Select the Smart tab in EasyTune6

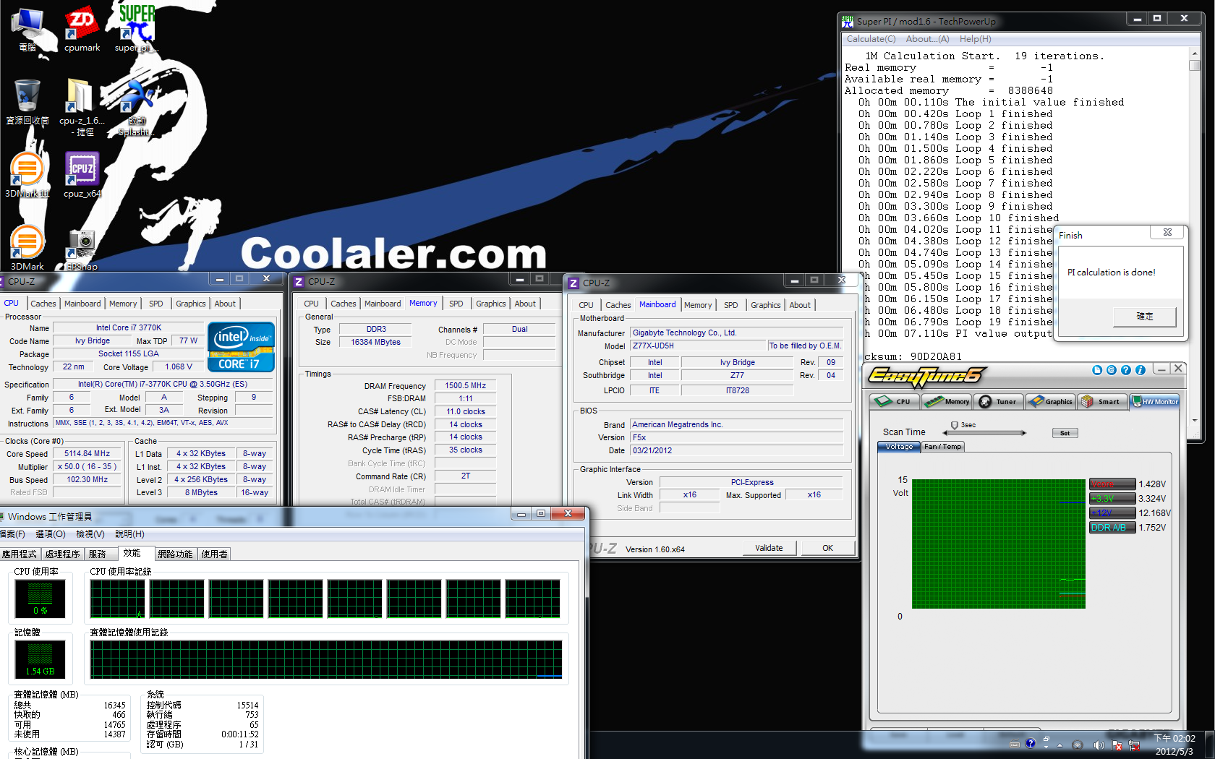(x=1101, y=402)
